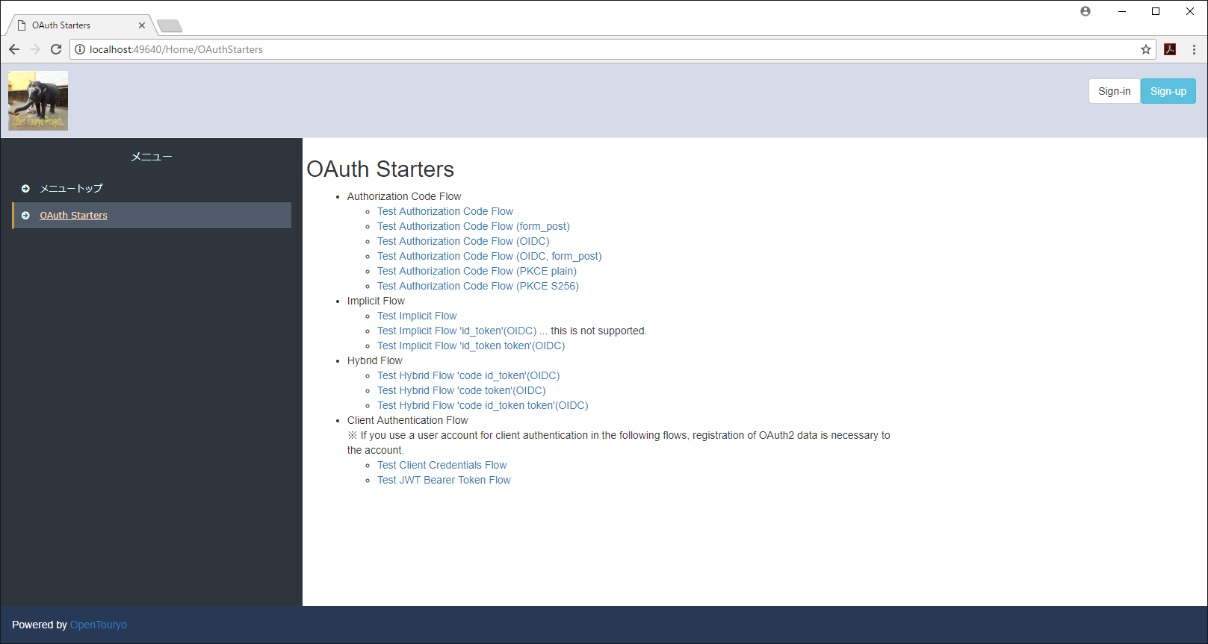Follow the OpenTouryo footer link
Screen dimensions: 1208x644
[99, 625]
